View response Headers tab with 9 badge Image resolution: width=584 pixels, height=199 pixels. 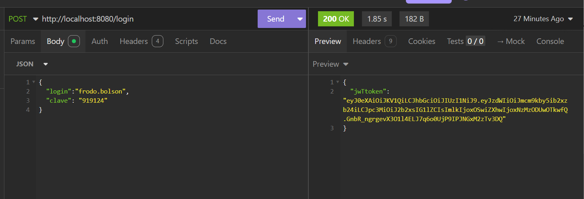[x=374, y=41]
